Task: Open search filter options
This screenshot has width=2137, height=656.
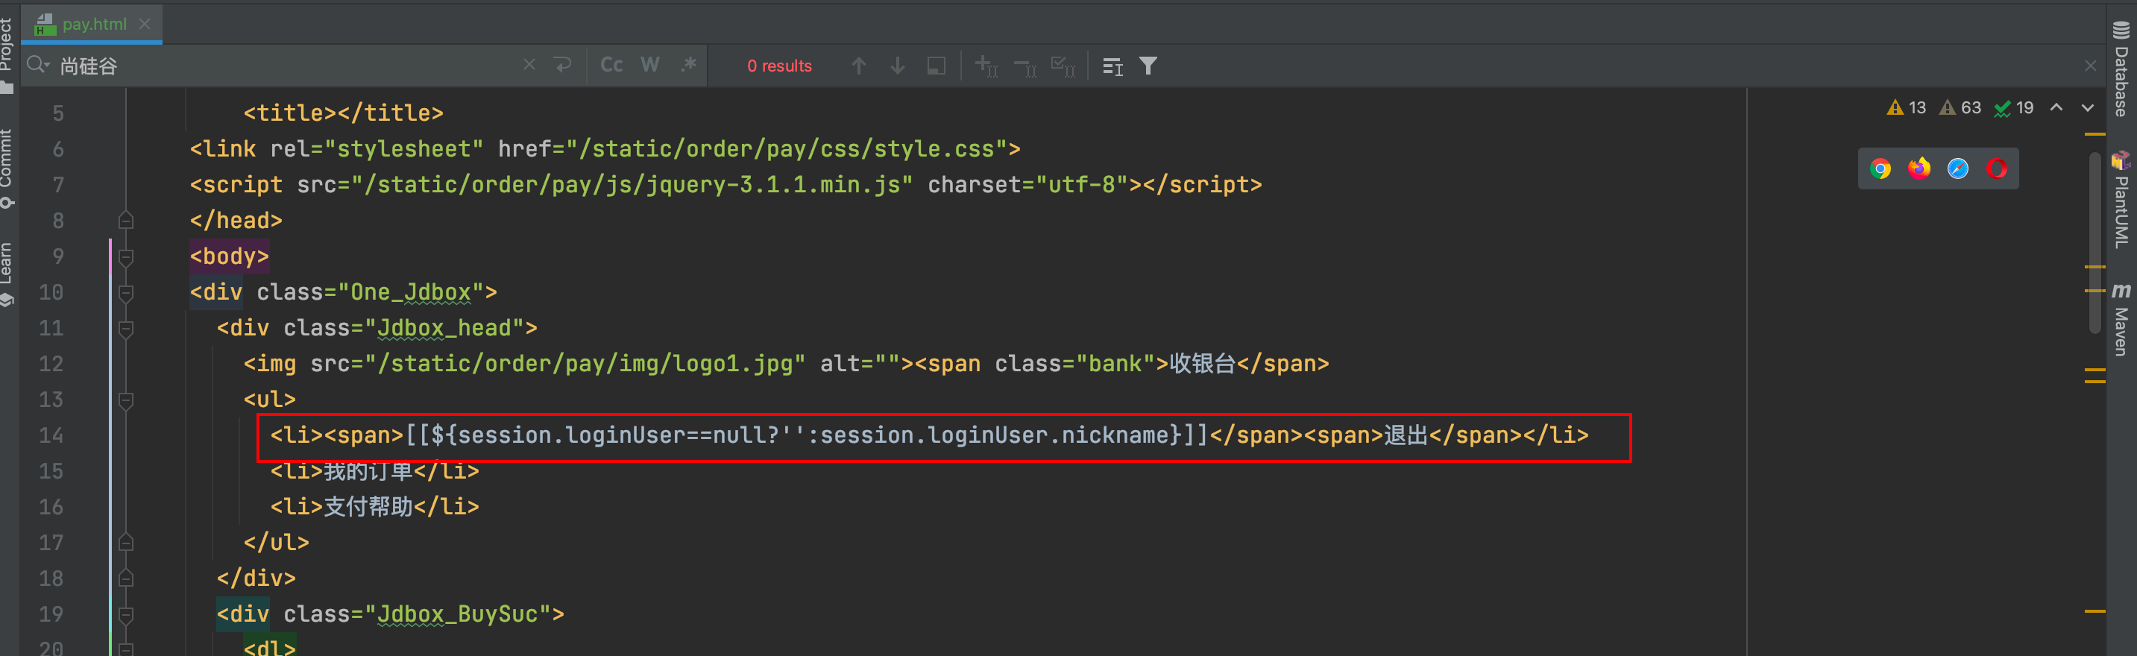Action: click(1148, 66)
